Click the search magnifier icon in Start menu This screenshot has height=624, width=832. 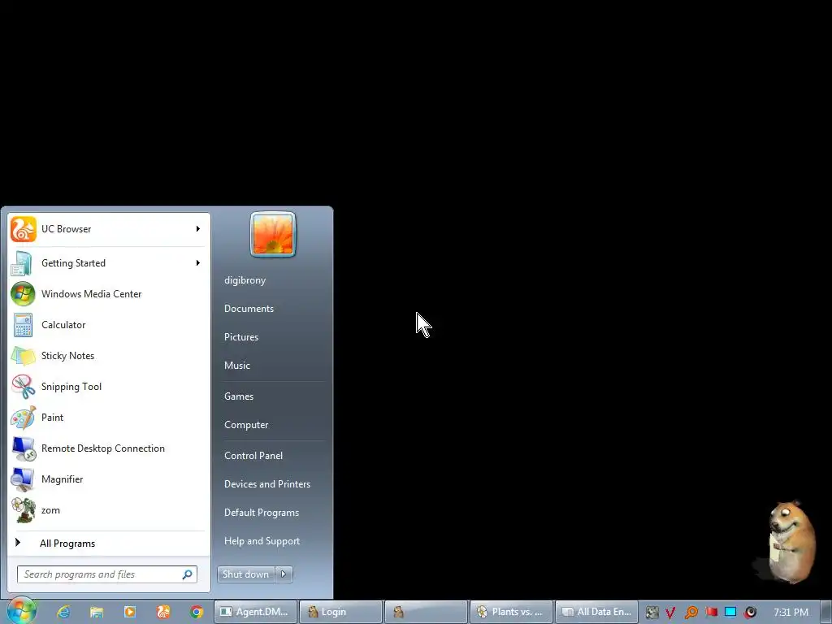188,574
